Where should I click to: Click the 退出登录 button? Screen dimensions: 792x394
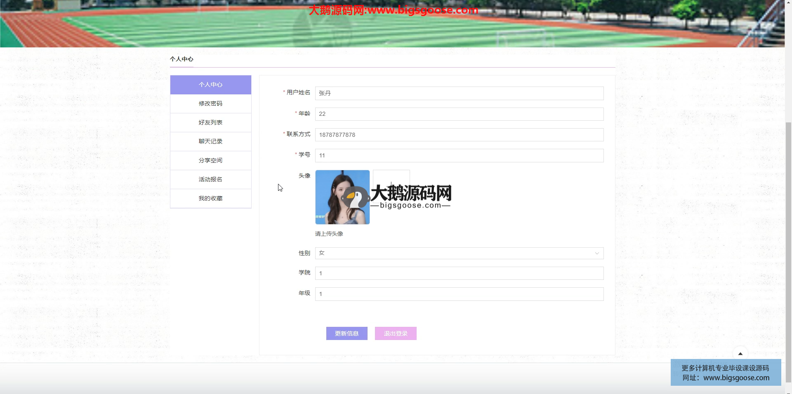tap(395, 333)
